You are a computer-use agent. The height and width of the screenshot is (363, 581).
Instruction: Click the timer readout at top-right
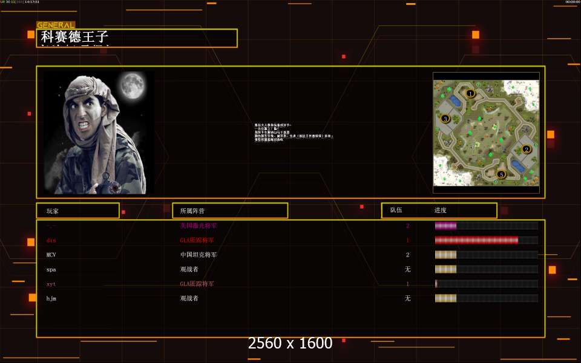coord(573,2)
